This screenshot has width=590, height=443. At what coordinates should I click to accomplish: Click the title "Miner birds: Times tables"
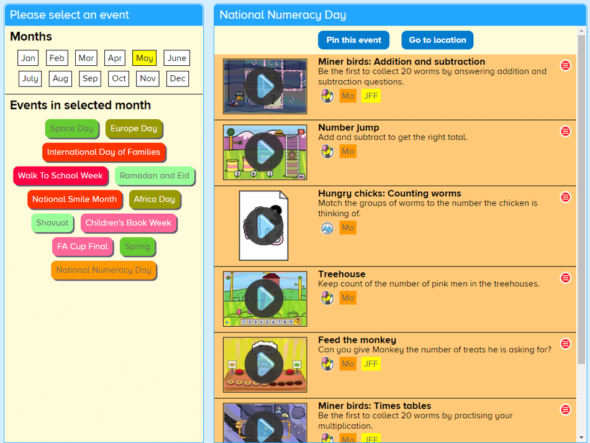[374, 406]
